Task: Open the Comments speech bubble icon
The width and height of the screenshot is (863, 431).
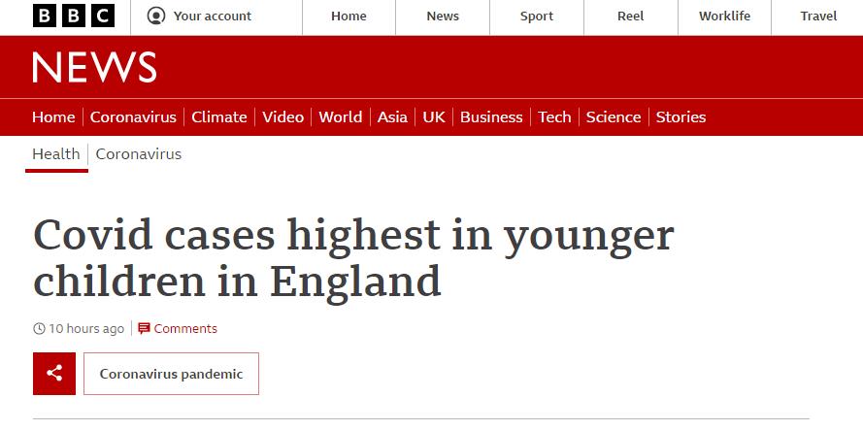Action: 144,329
